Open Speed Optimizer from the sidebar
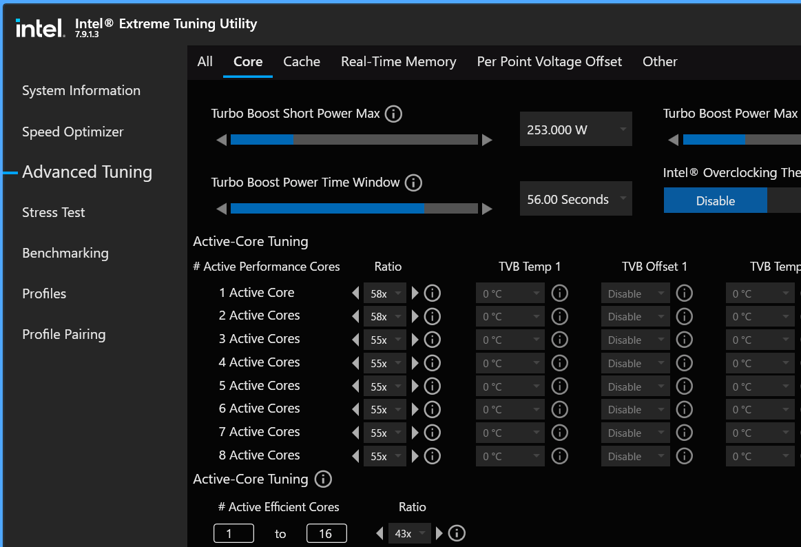Screen dimensions: 801x547 click(73, 132)
